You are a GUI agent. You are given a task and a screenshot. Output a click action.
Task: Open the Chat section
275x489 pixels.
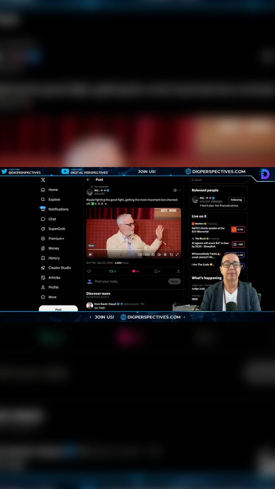(48, 219)
